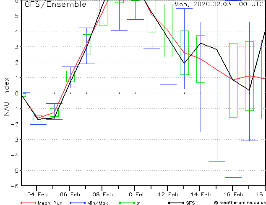The height and width of the screenshot is (205, 266).
Task: Click the GFS line low point at 17 Feb
Action: 249,90
